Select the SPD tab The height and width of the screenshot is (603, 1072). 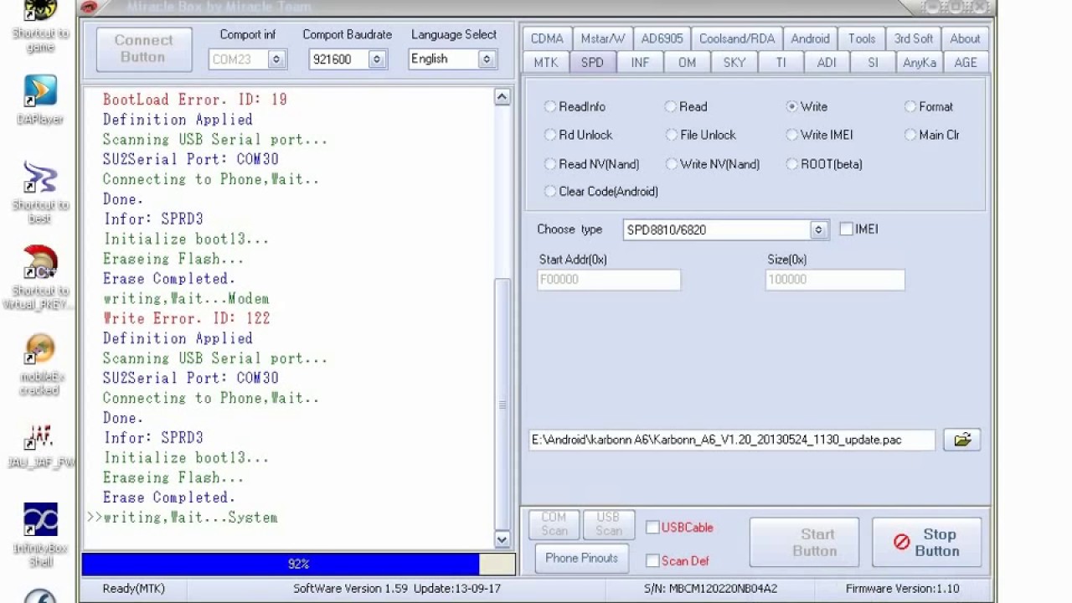click(x=592, y=63)
